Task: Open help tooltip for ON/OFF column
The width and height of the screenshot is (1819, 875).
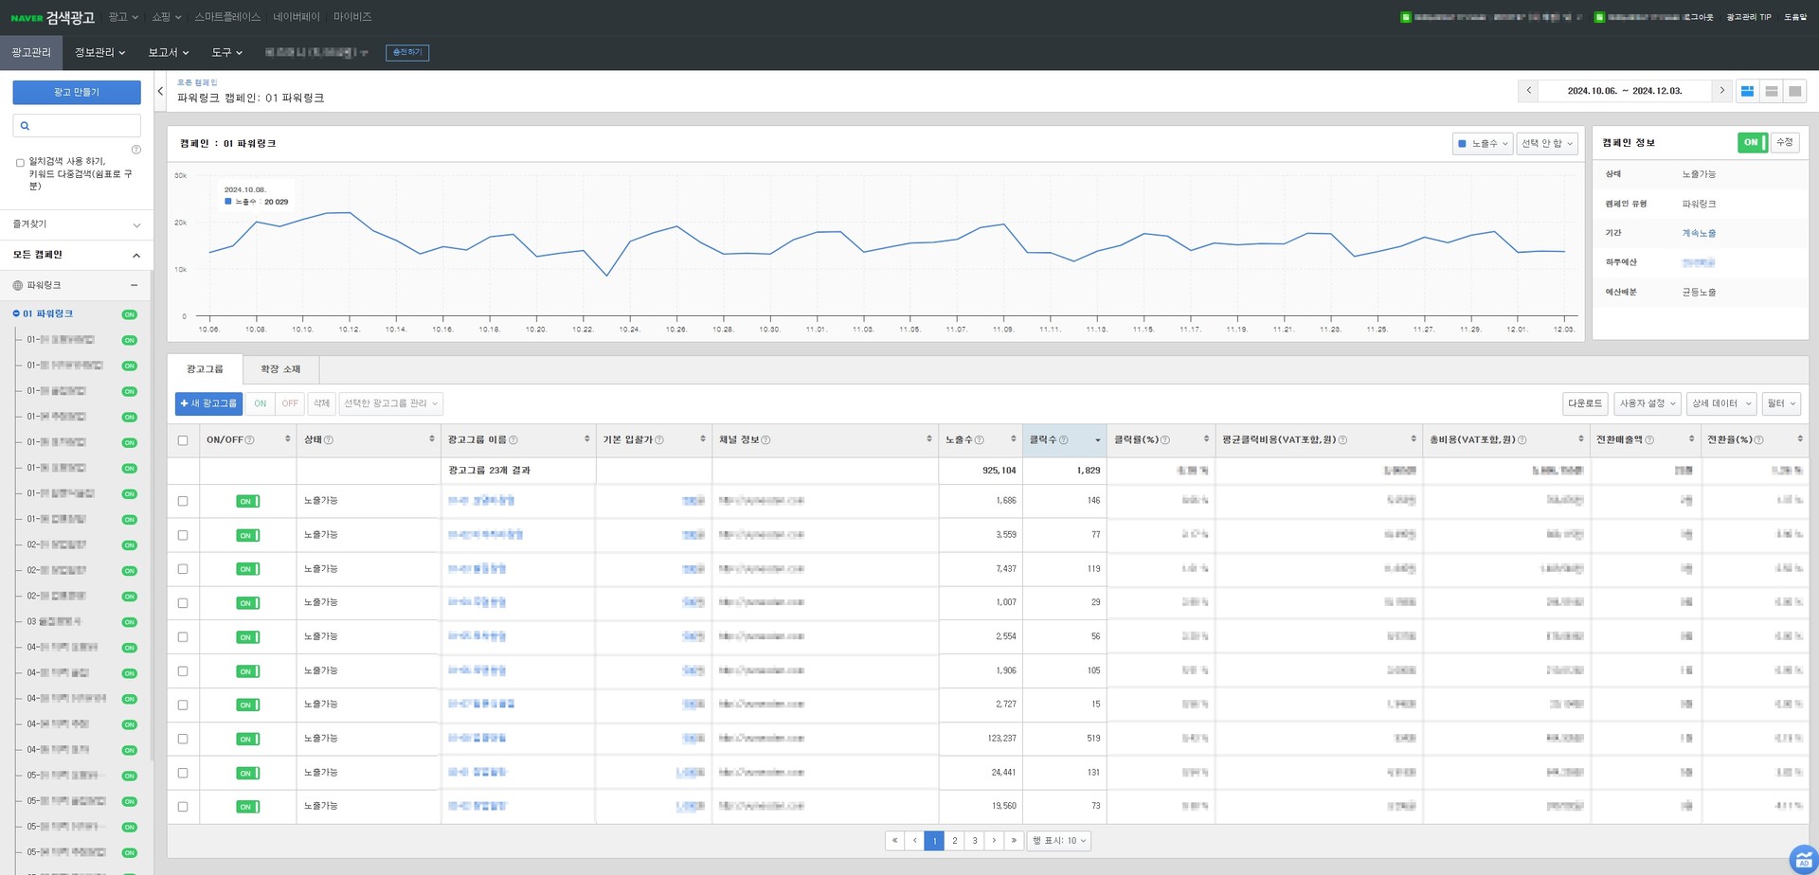Action: click(x=250, y=440)
